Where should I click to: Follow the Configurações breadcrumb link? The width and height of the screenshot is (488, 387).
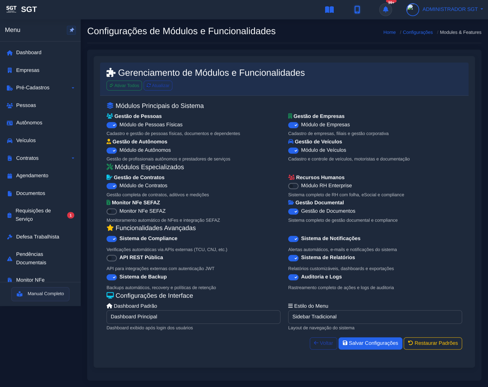pyautogui.click(x=418, y=32)
